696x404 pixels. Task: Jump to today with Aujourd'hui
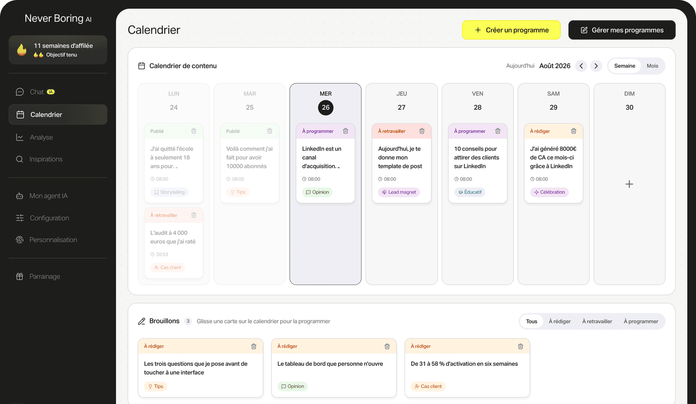pyautogui.click(x=520, y=66)
